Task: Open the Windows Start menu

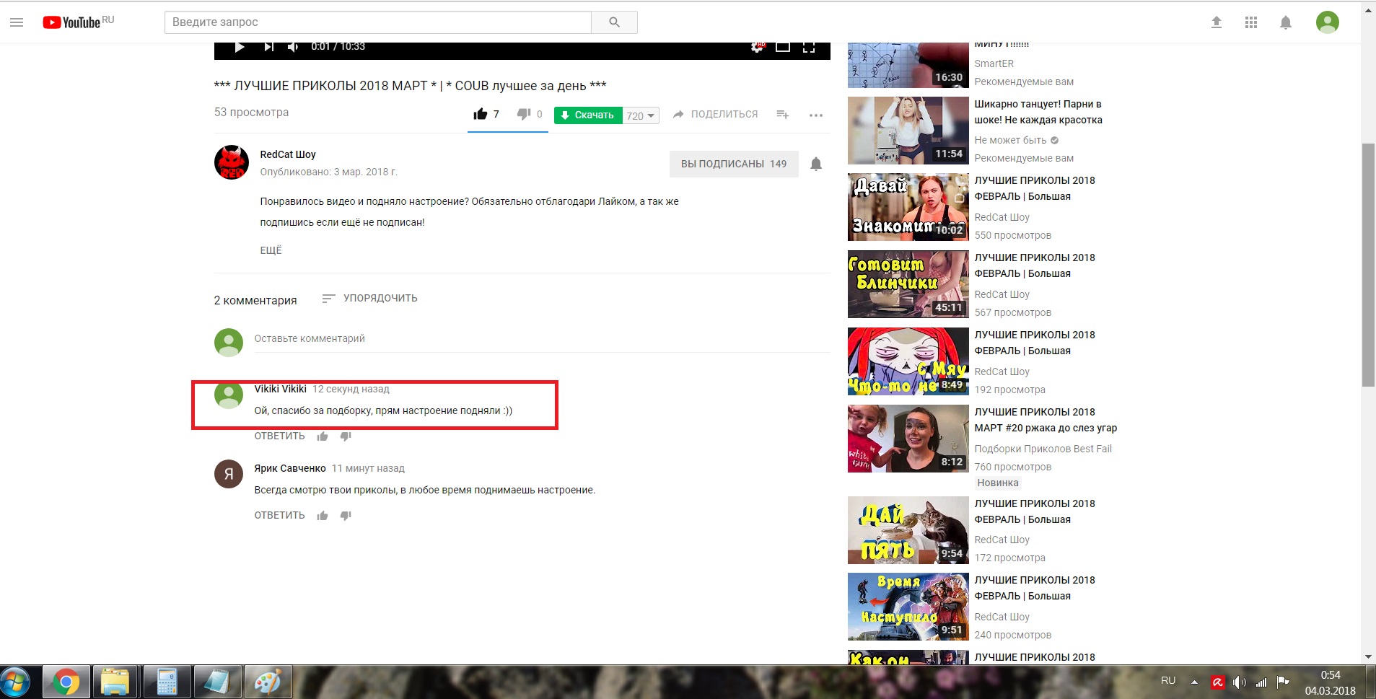Action: 16,682
